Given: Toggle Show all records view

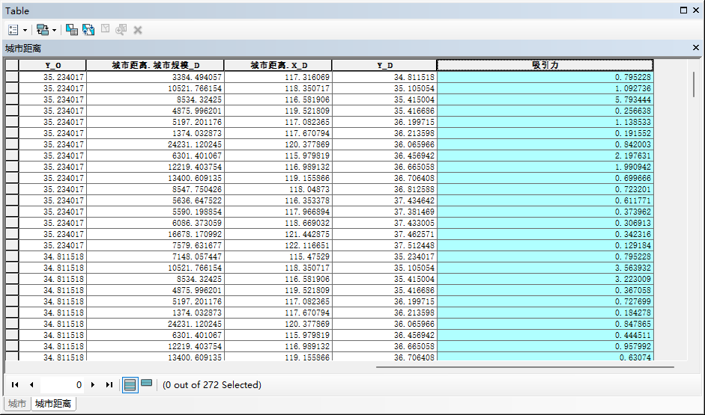Looking at the screenshot, I should [x=130, y=384].
